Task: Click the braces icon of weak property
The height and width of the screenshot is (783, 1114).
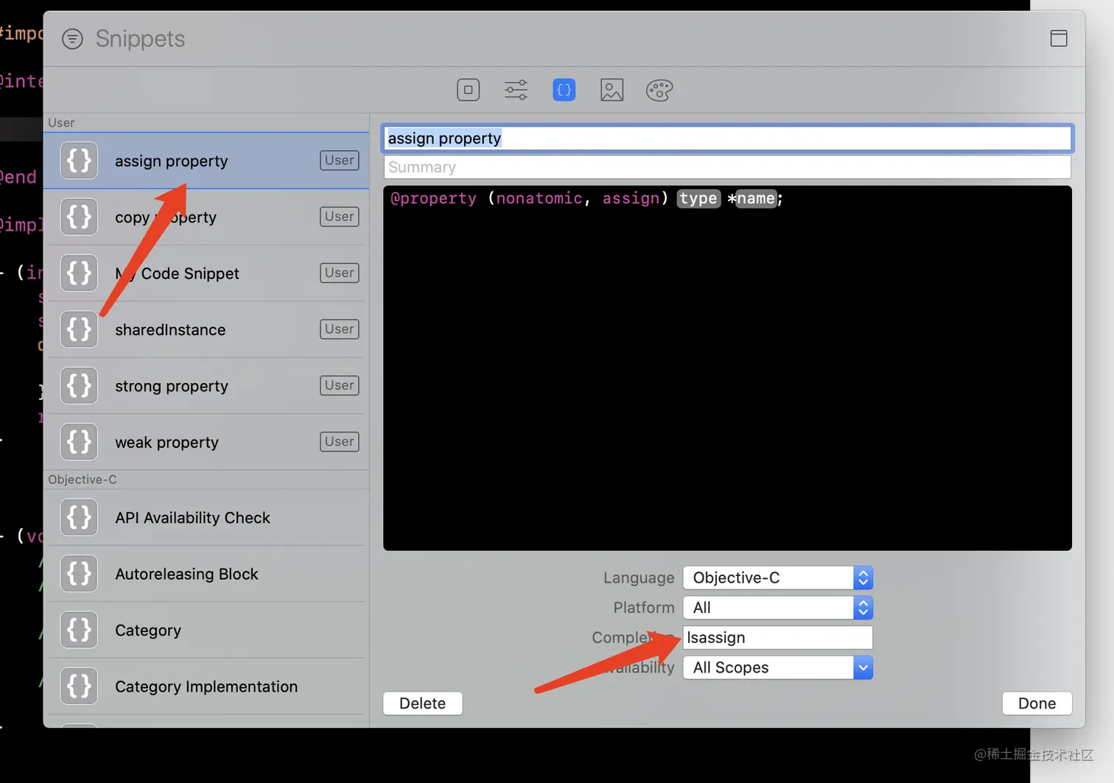Action: click(79, 442)
